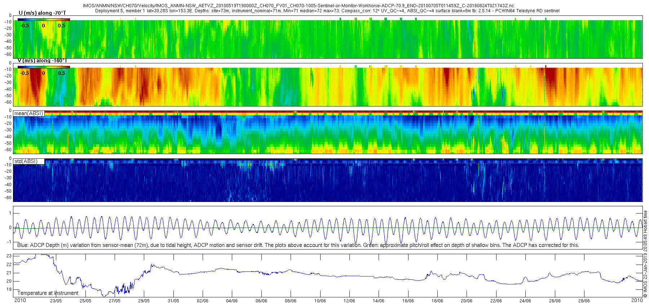Click the NetCDF file path title line
This screenshot has height=306, width=649.
pos(299,6)
